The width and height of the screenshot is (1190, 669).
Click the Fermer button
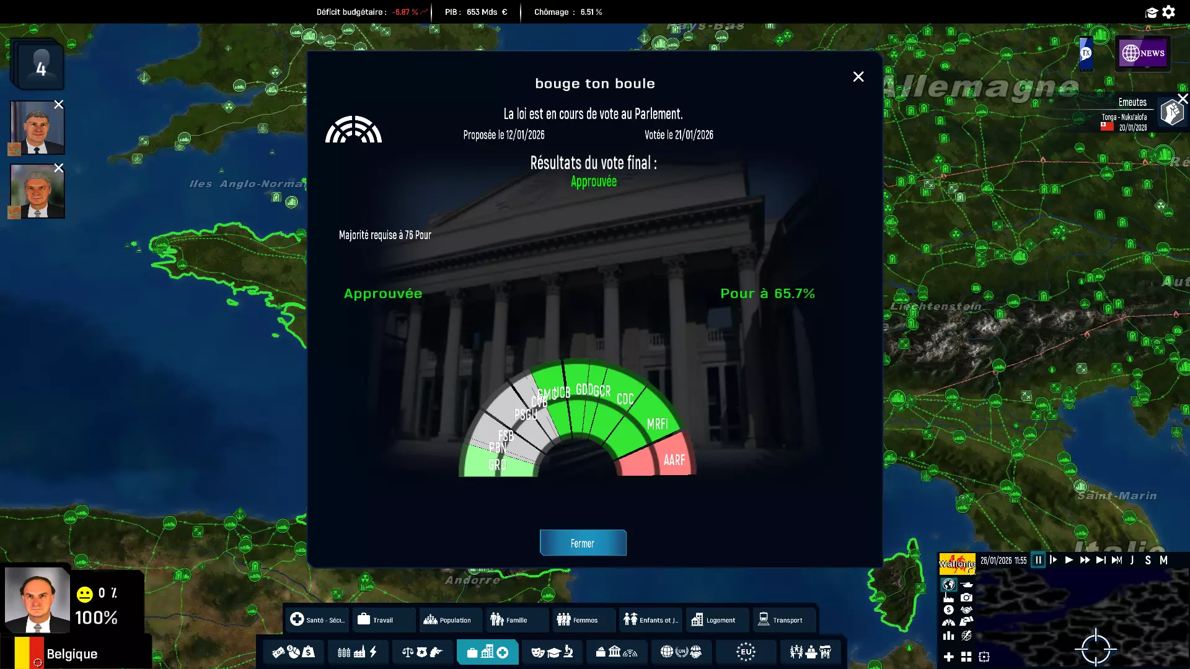pyautogui.click(x=583, y=543)
